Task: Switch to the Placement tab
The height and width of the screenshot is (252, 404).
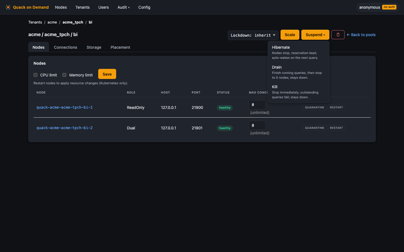Action: 120,47
